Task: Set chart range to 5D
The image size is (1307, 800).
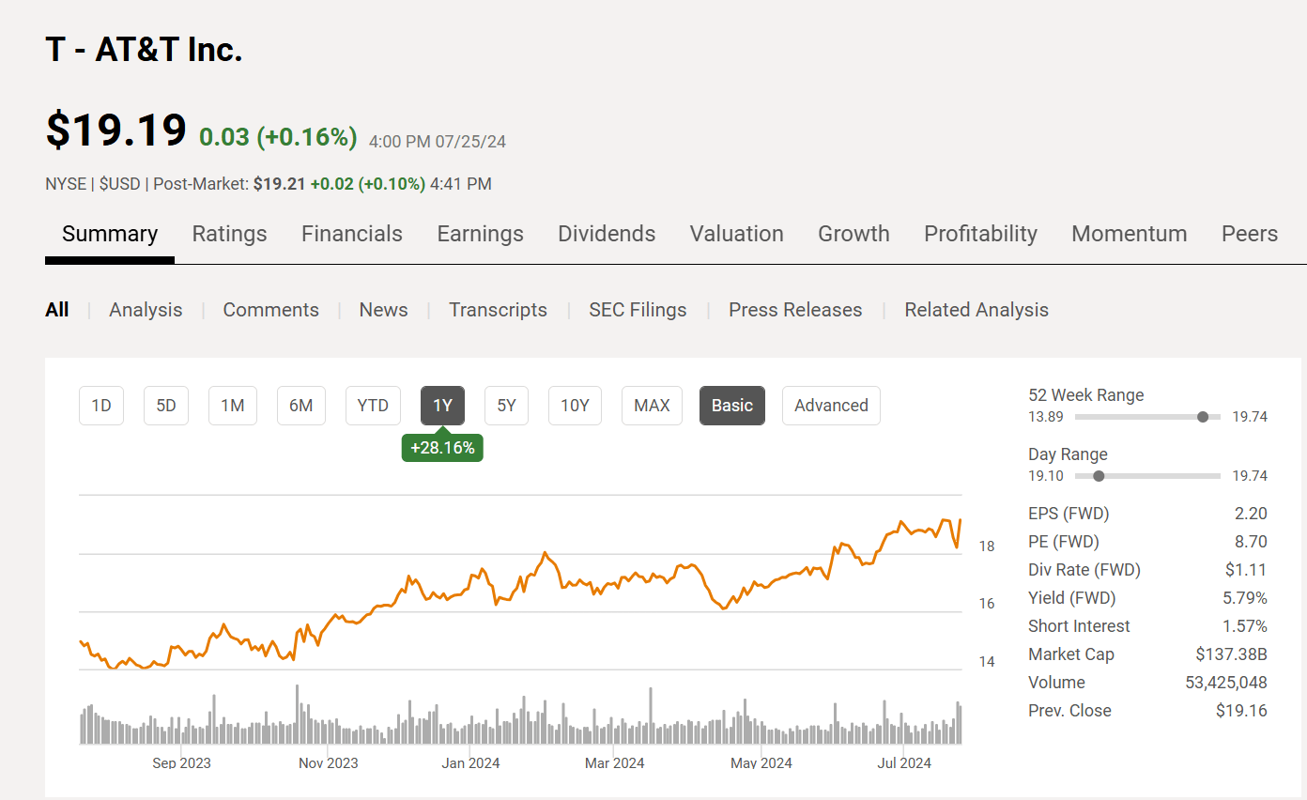Action: point(166,406)
